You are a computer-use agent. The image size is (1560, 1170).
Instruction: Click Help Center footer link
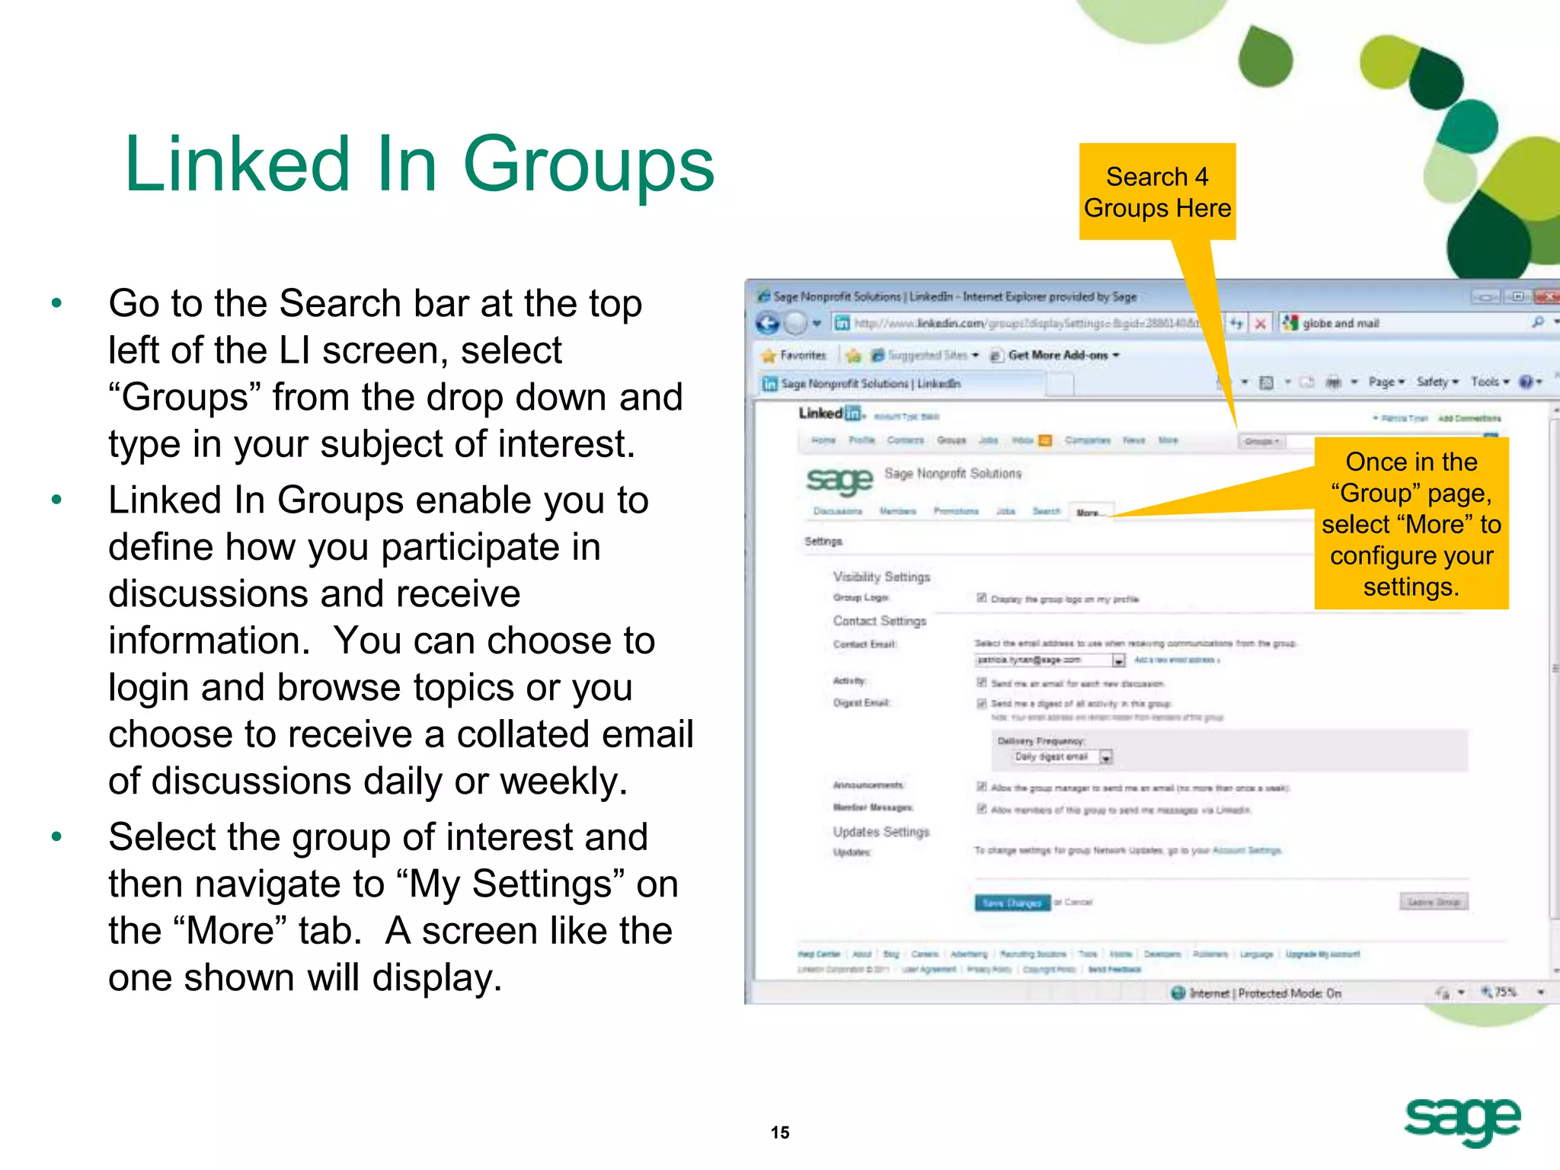819,954
